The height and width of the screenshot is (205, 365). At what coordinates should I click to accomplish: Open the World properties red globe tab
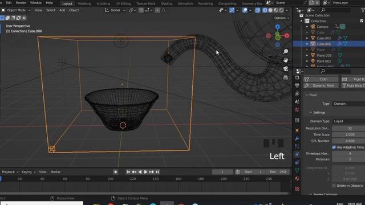[x=297, y=110]
